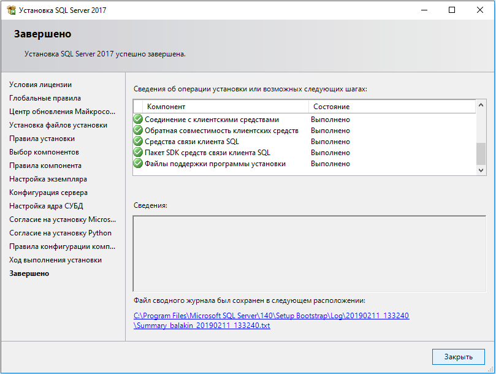Click inside the empty Сведения details box
Screen dimensions: 496x374
(310, 253)
